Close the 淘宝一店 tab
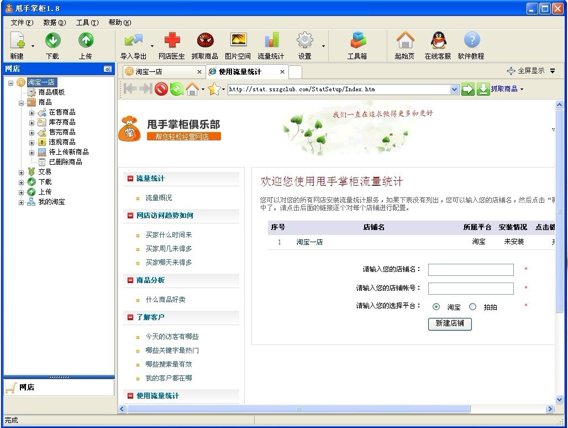 (x=199, y=72)
